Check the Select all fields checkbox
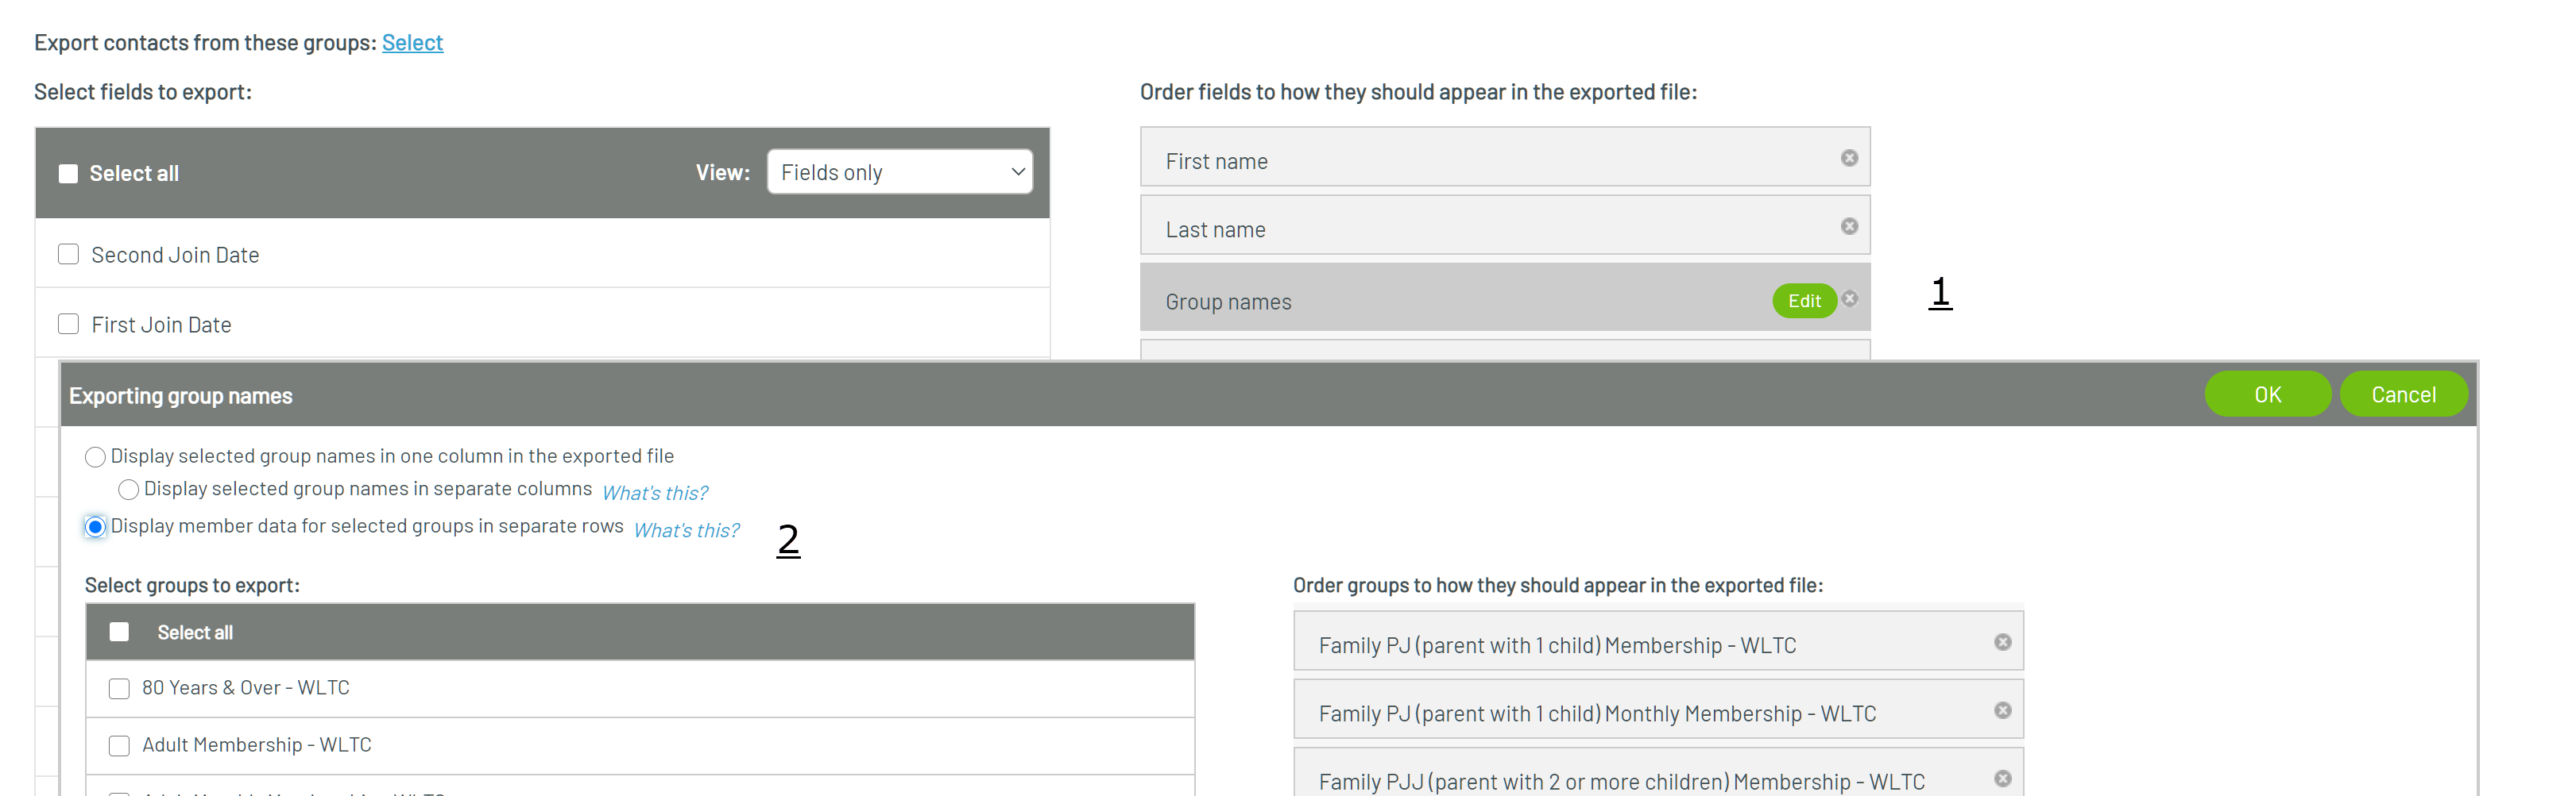 coord(68,174)
